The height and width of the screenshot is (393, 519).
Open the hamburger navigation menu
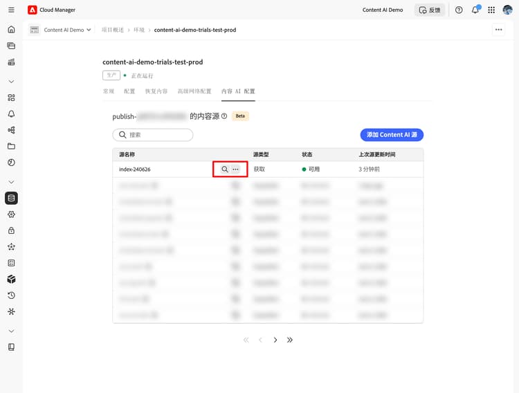pyautogui.click(x=11, y=10)
